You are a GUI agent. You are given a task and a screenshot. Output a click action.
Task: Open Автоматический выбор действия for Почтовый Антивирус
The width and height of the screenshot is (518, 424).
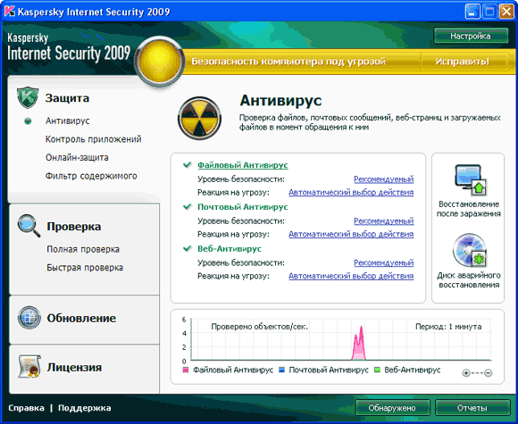tap(351, 234)
